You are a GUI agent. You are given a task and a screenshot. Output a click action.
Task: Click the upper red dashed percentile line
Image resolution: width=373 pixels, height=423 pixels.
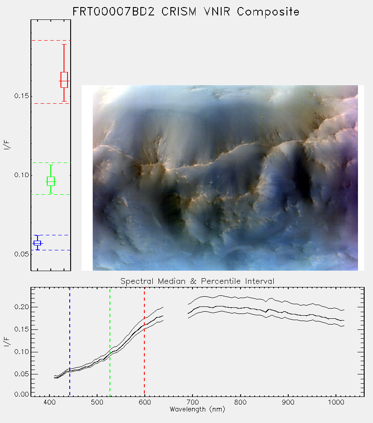click(51, 41)
